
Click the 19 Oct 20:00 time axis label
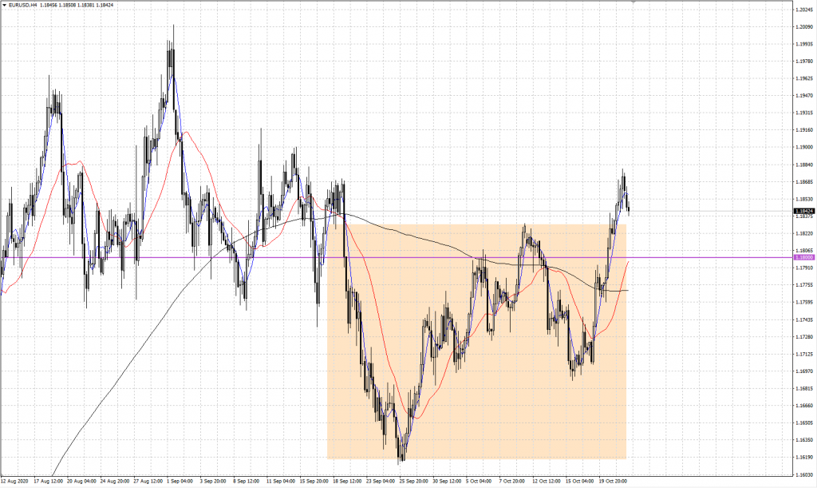pos(613,482)
